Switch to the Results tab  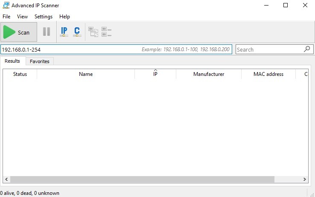tap(12, 61)
